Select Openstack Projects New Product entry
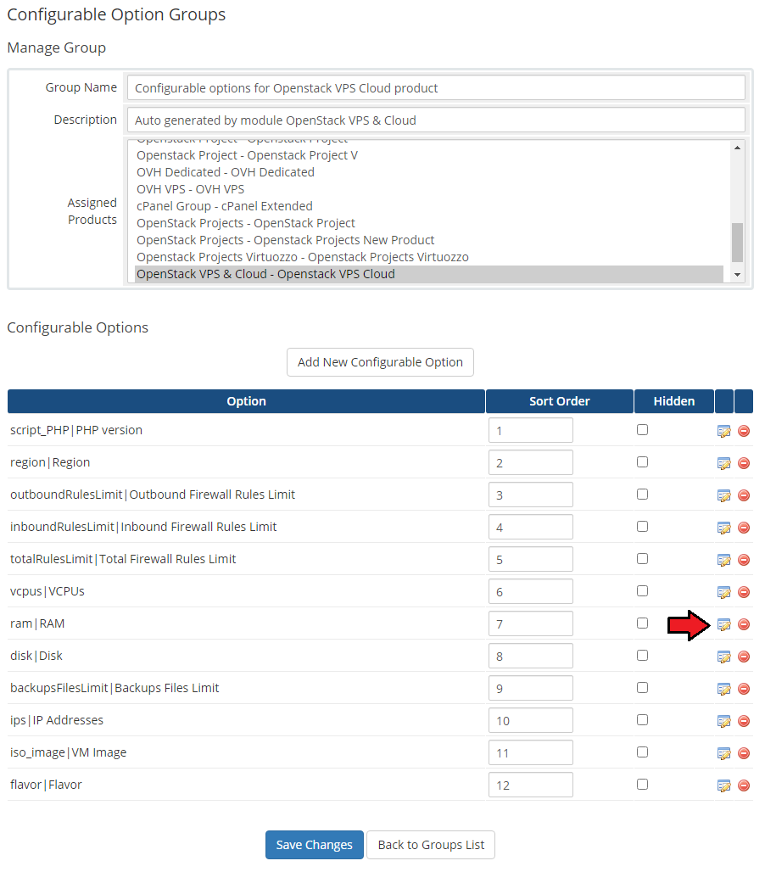Image resolution: width=765 pixels, height=872 pixels. [428, 240]
